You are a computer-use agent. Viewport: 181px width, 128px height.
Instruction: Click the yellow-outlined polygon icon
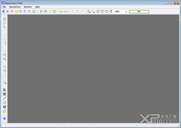pos(5,103)
